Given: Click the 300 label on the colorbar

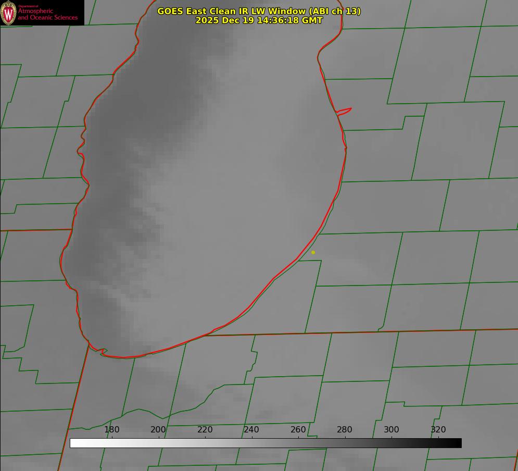Looking at the screenshot, I should tap(391, 429).
